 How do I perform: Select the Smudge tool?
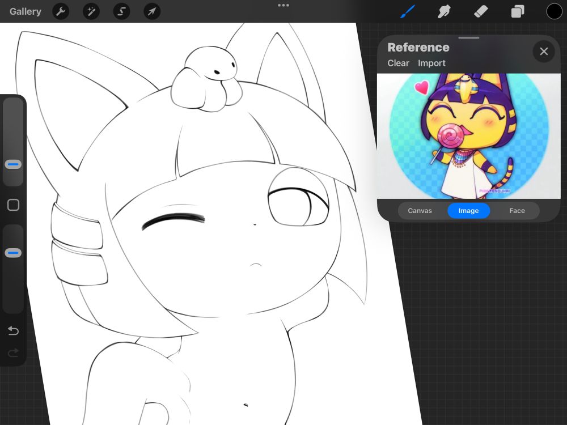point(445,11)
